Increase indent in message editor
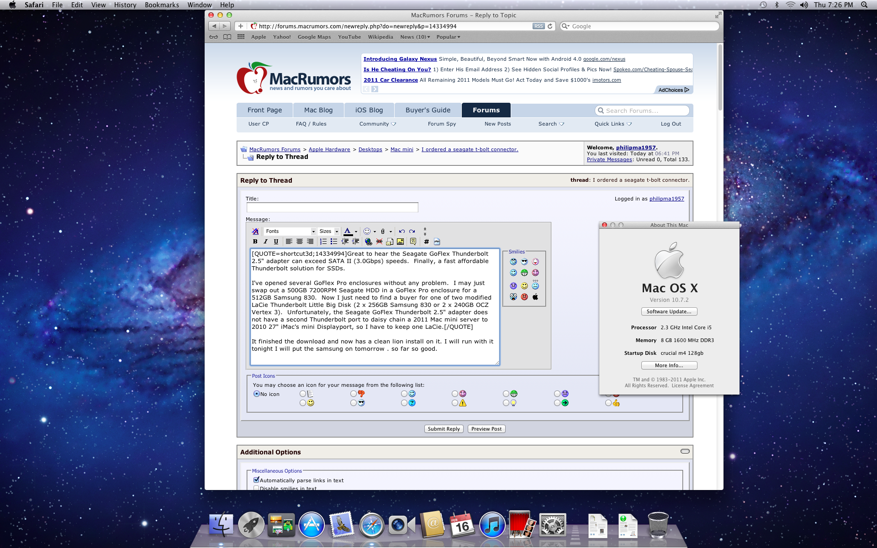 click(x=355, y=242)
